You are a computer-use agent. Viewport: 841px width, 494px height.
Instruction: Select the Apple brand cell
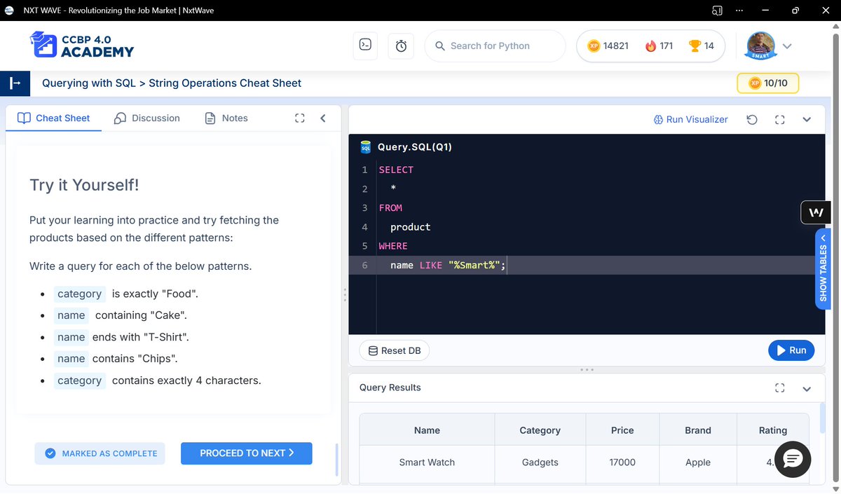(x=698, y=462)
